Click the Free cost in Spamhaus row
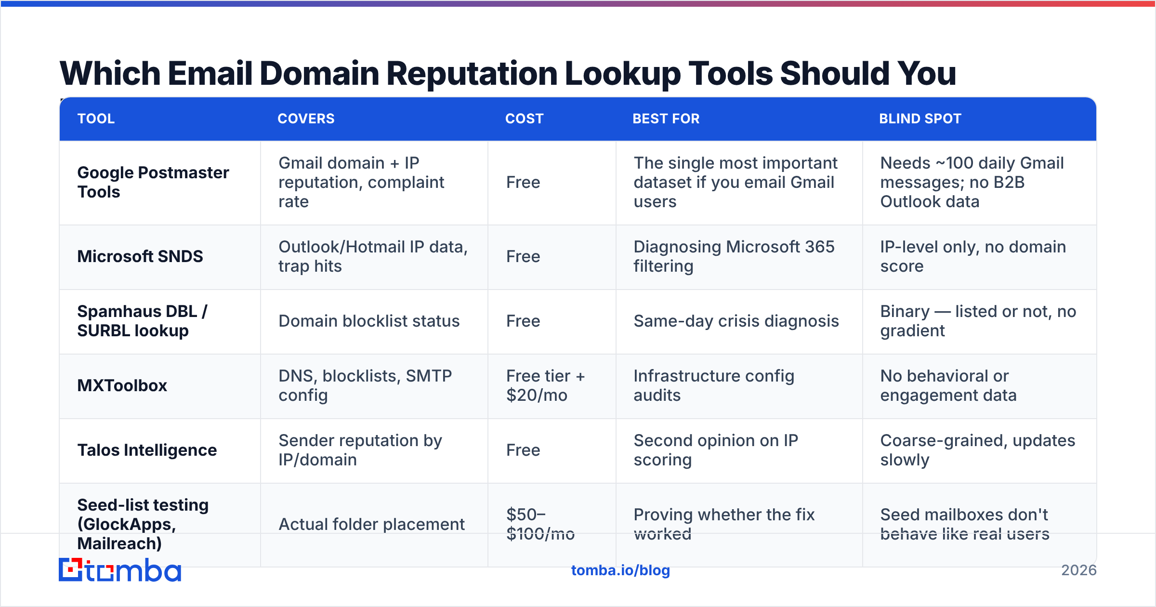The width and height of the screenshot is (1156, 607). click(x=552, y=322)
